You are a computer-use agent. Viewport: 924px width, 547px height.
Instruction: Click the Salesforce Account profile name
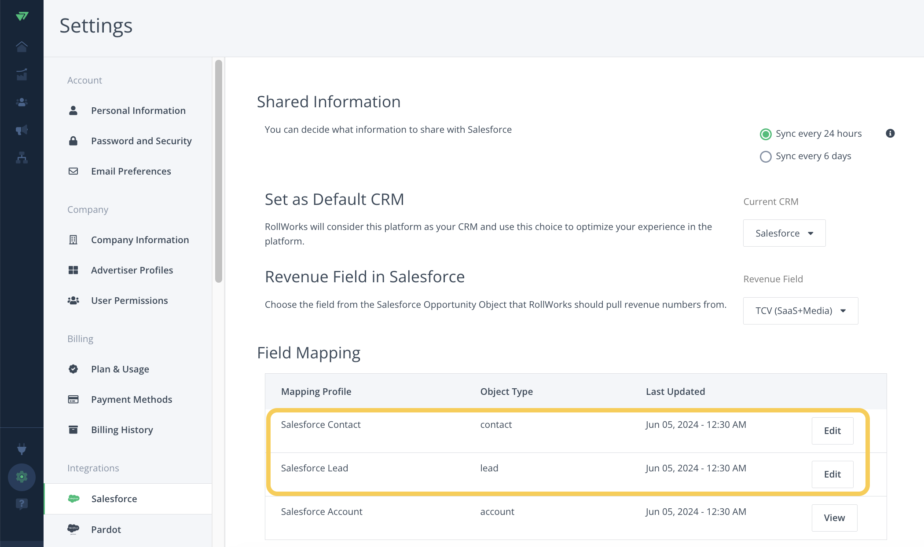click(x=322, y=511)
